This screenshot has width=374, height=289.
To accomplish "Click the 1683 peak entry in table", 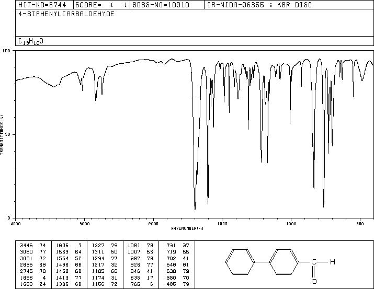I will pos(33,284).
